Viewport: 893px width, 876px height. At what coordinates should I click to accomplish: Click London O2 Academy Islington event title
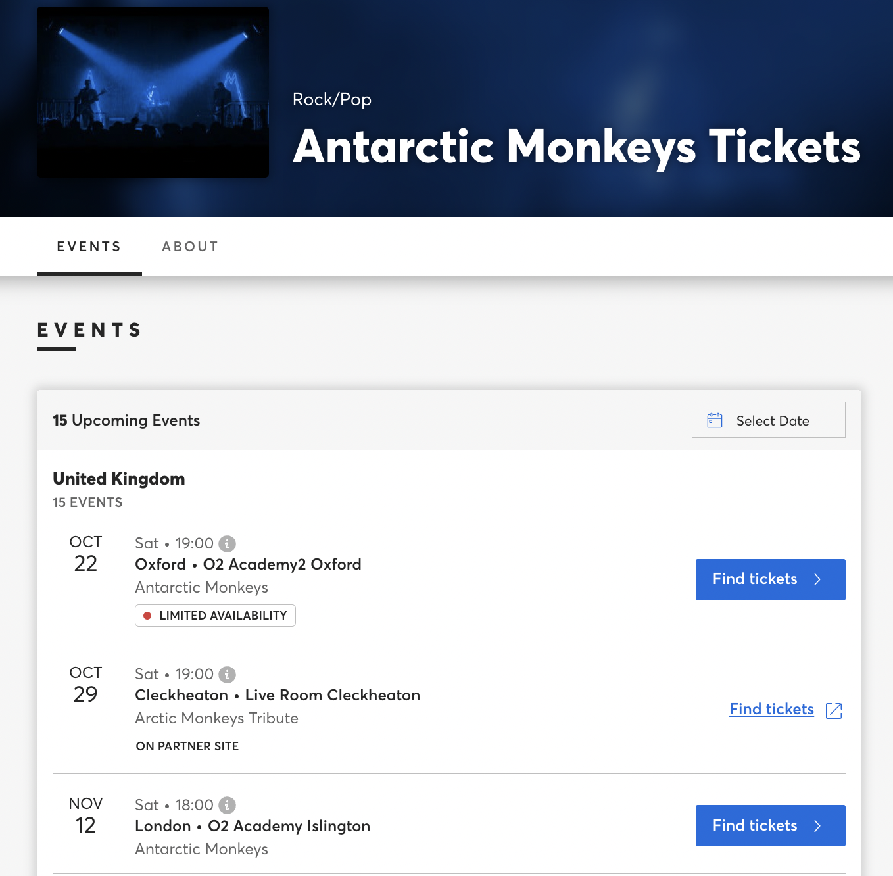pyautogui.click(x=253, y=826)
